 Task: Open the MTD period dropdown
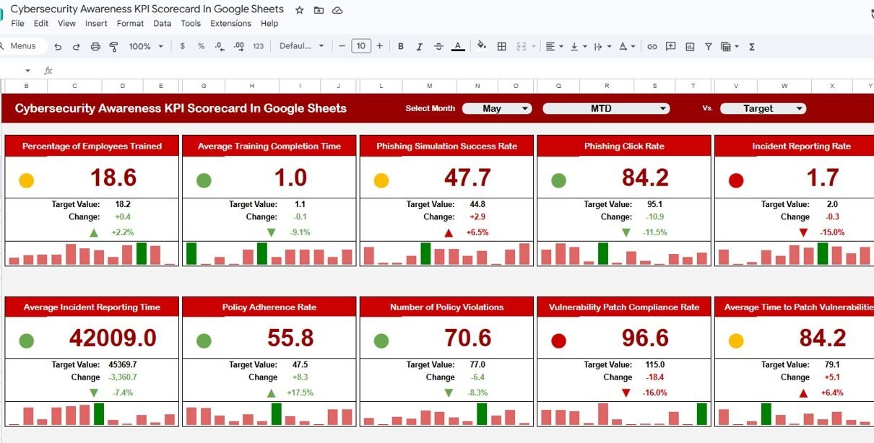click(x=606, y=108)
